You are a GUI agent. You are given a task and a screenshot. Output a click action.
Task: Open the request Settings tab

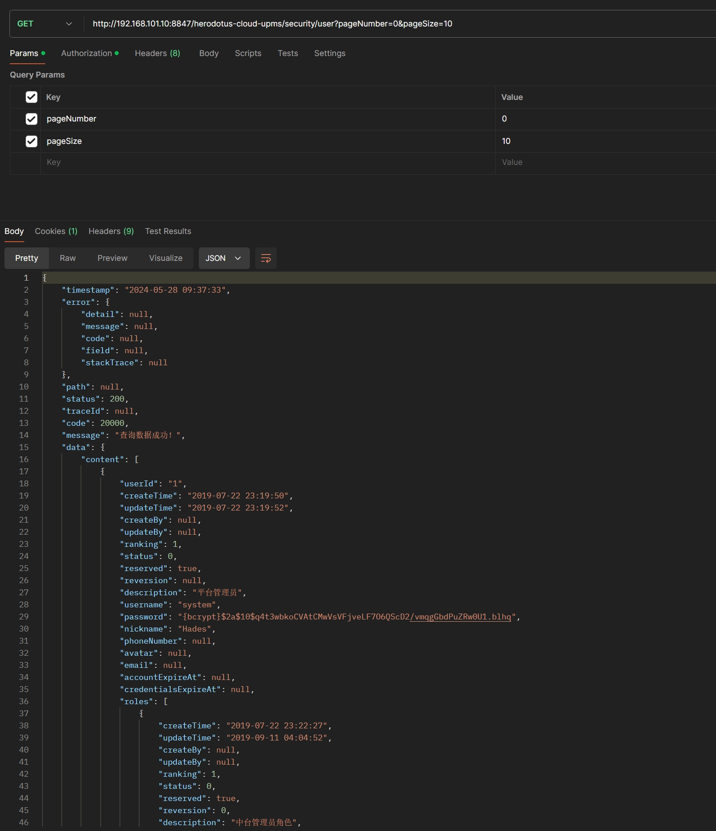pyautogui.click(x=330, y=53)
